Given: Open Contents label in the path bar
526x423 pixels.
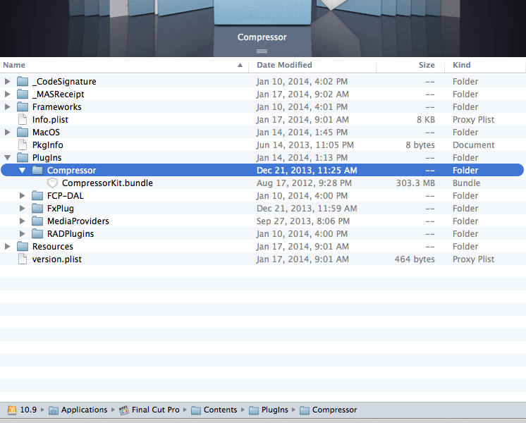Looking at the screenshot, I should click(x=221, y=410).
